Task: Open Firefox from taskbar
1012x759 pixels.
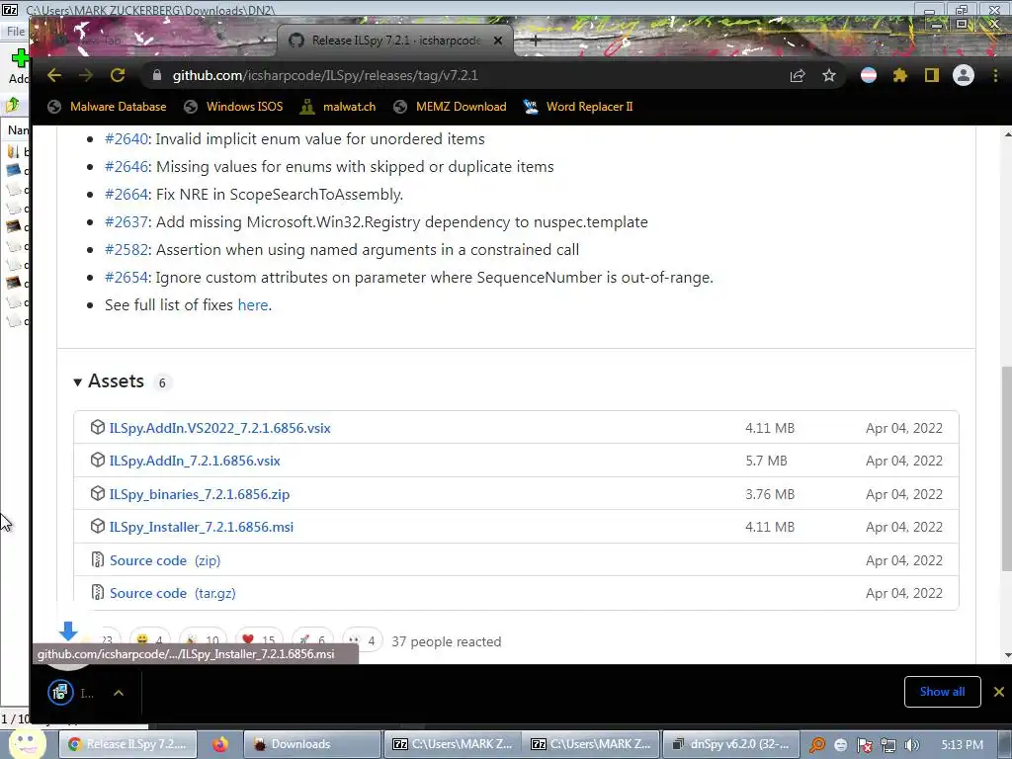Action: pyautogui.click(x=220, y=744)
